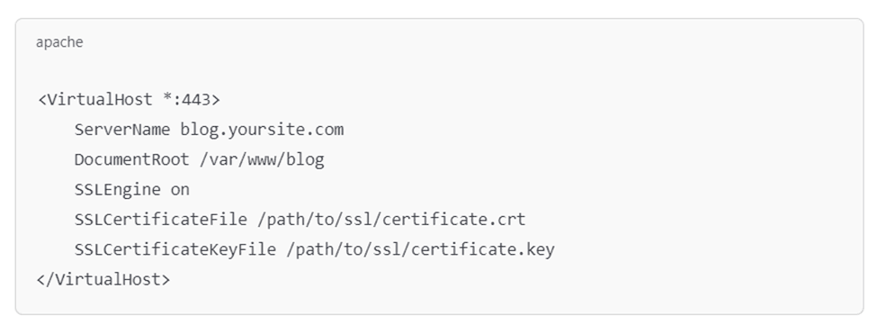This screenshot has height=325, width=877.
Task: Click the 443 port number
Action: pyautogui.click(x=196, y=100)
